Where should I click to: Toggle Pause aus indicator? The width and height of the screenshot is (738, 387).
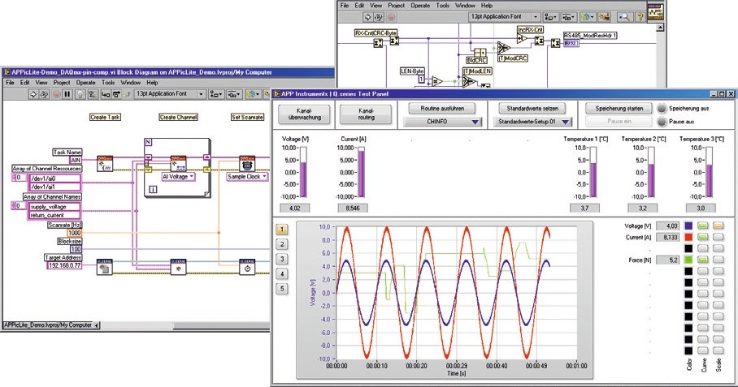point(662,122)
